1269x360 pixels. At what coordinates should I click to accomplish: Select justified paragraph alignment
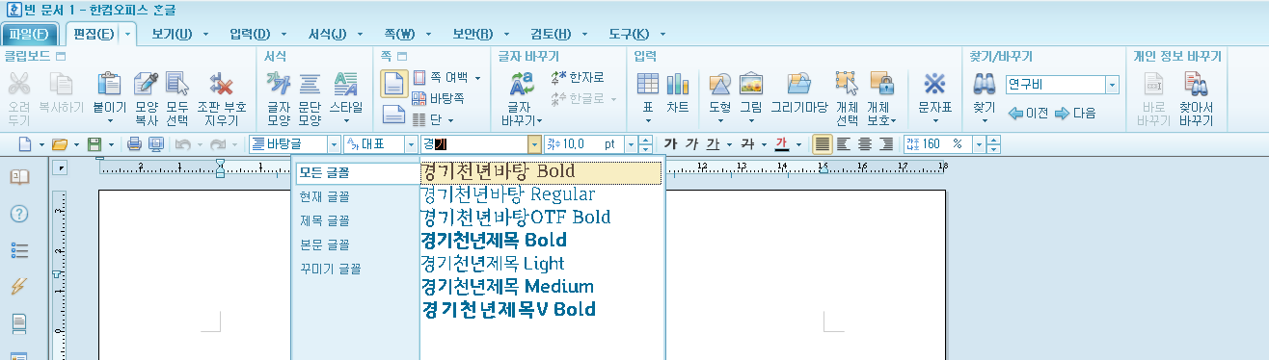[x=822, y=143]
